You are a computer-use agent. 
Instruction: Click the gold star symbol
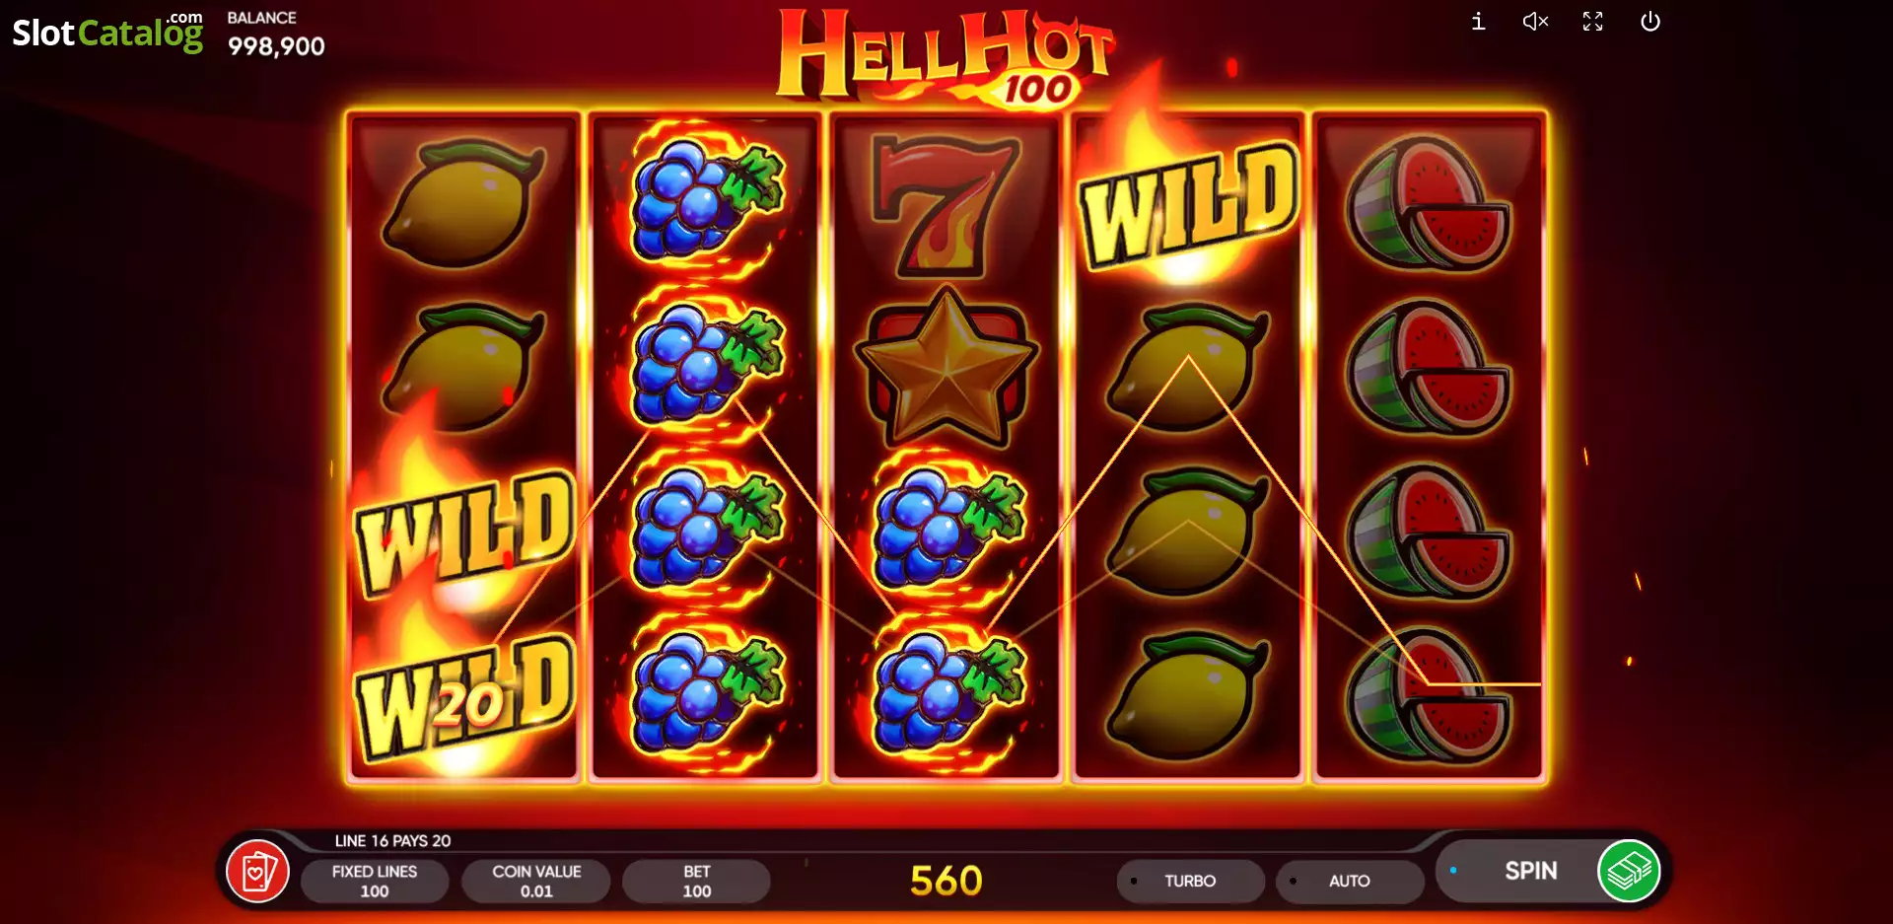pos(946,366)
